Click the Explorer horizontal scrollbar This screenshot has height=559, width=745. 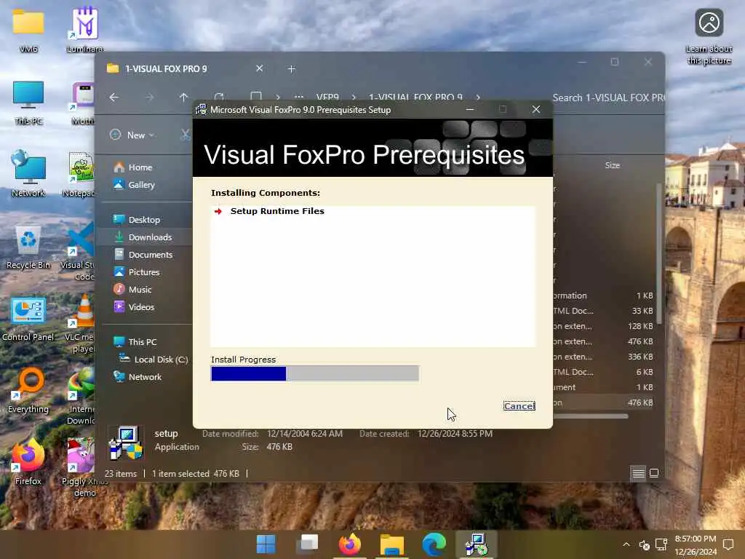pos(591,416)
